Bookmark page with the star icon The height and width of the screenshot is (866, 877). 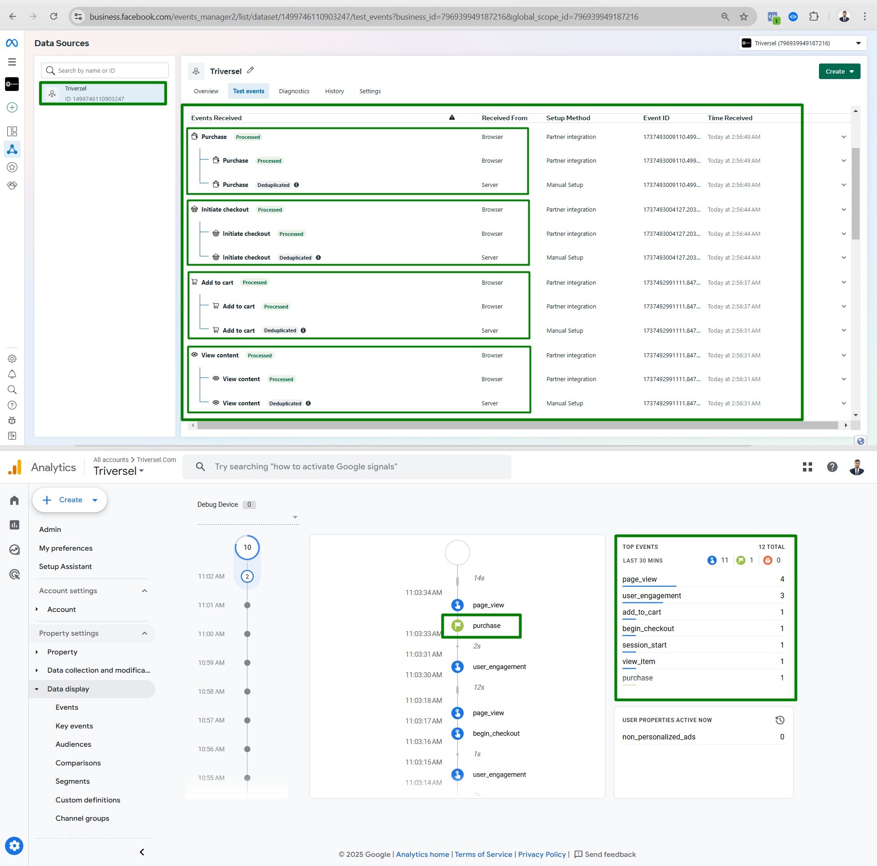coord(744,17)
